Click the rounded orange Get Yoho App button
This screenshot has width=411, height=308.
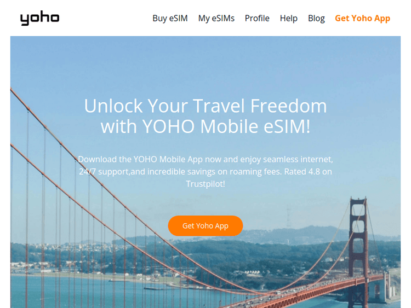[206, 226]
